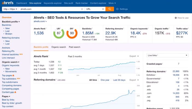The height and width of the screenshot is (109, 192).
Task: Open Content explorer
Action: tap(98, 3)
